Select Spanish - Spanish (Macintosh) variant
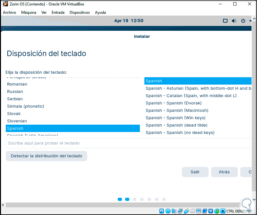This screenshot has height=215, width=257. tap(198, 110)
